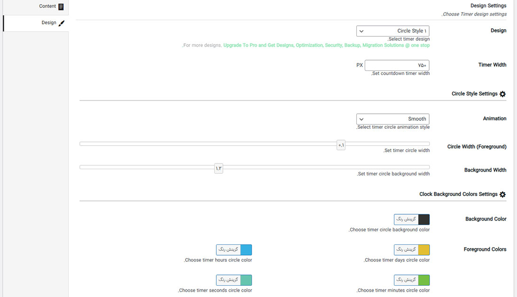
Task: Open the blue hours circle color swatch
Action: point(246,250)
